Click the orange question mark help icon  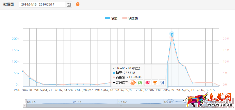pos(78,4)
